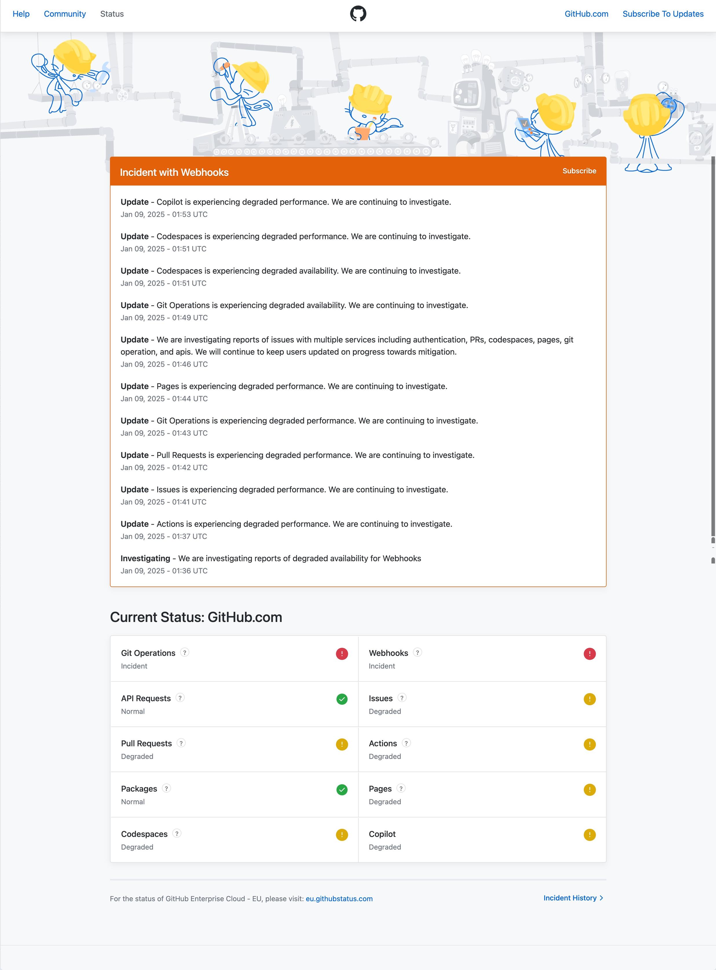This screenshot has height=970, width=716.
Task: Click the help icon beside Codespaces
Action: [x=177, y=833]
